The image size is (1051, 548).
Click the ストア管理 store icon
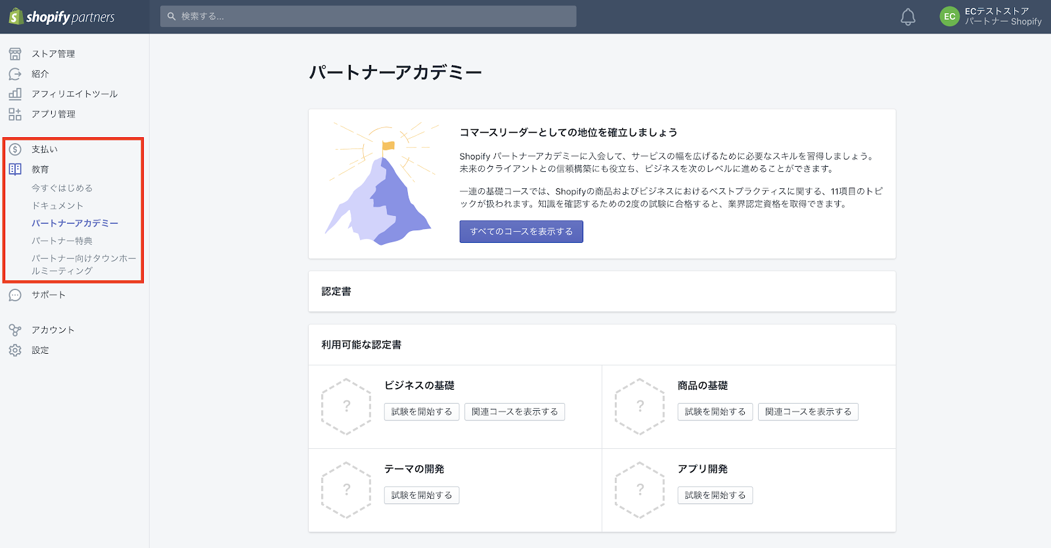[x=15, y=54]
